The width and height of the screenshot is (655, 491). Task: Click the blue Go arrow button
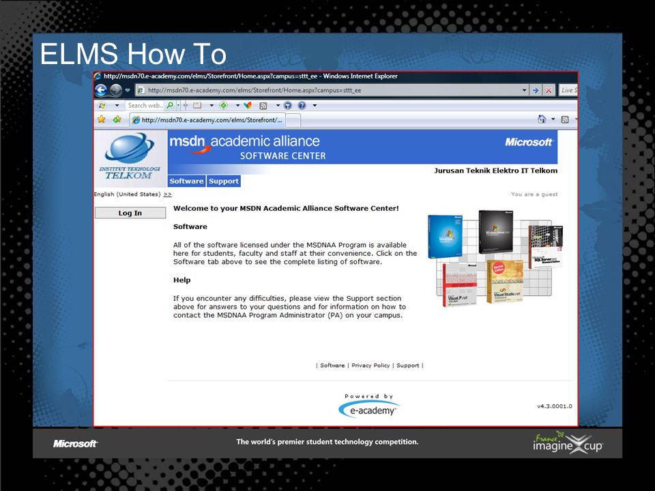(536, 90)
